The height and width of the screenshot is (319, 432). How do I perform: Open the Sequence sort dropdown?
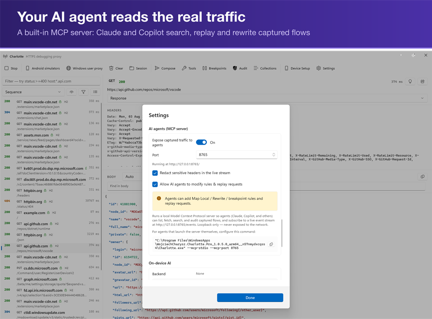tap(33, 92)
